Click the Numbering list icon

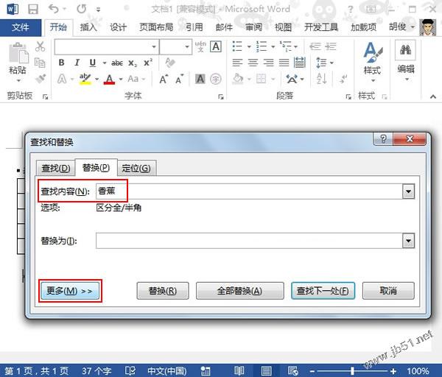point(262,46)
